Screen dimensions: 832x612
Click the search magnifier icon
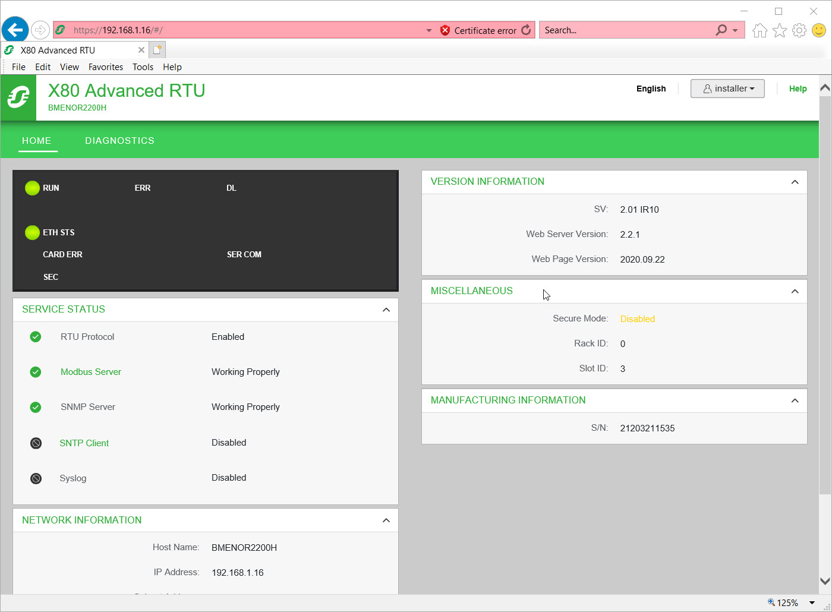tap(721, 30)
